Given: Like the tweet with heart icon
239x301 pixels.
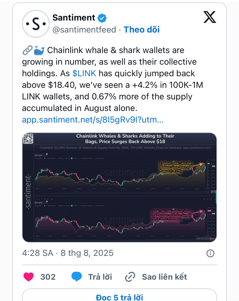Looking at the screenshot, I should click(29, 277).
